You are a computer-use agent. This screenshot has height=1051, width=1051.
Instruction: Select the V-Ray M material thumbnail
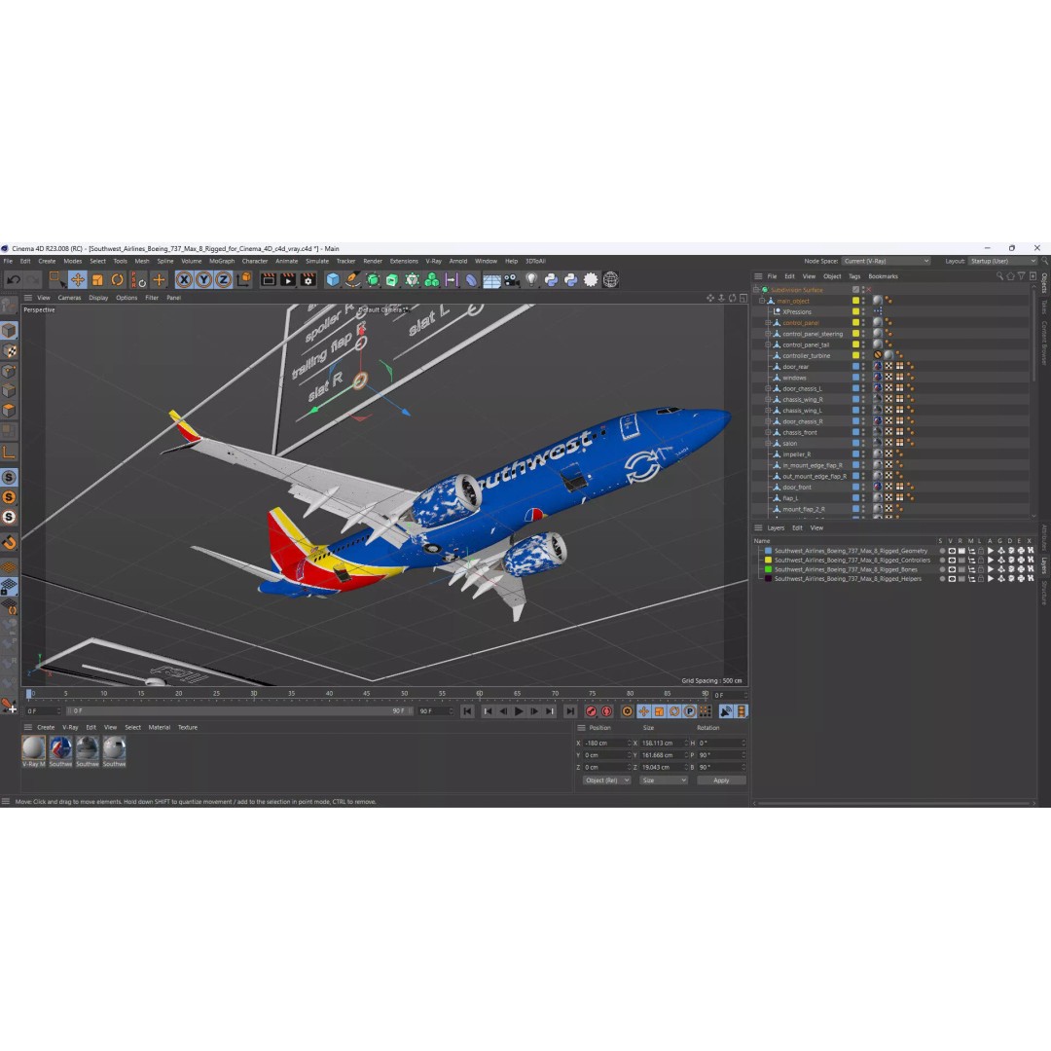[33, 751]
